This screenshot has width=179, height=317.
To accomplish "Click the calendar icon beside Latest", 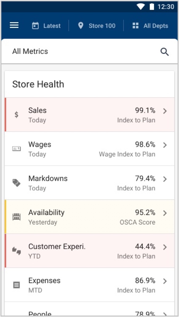I will [35, 26].
